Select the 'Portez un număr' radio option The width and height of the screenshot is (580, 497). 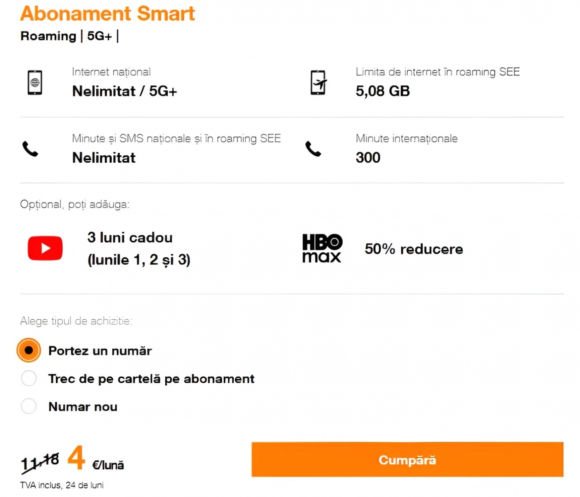pos(29,350)
